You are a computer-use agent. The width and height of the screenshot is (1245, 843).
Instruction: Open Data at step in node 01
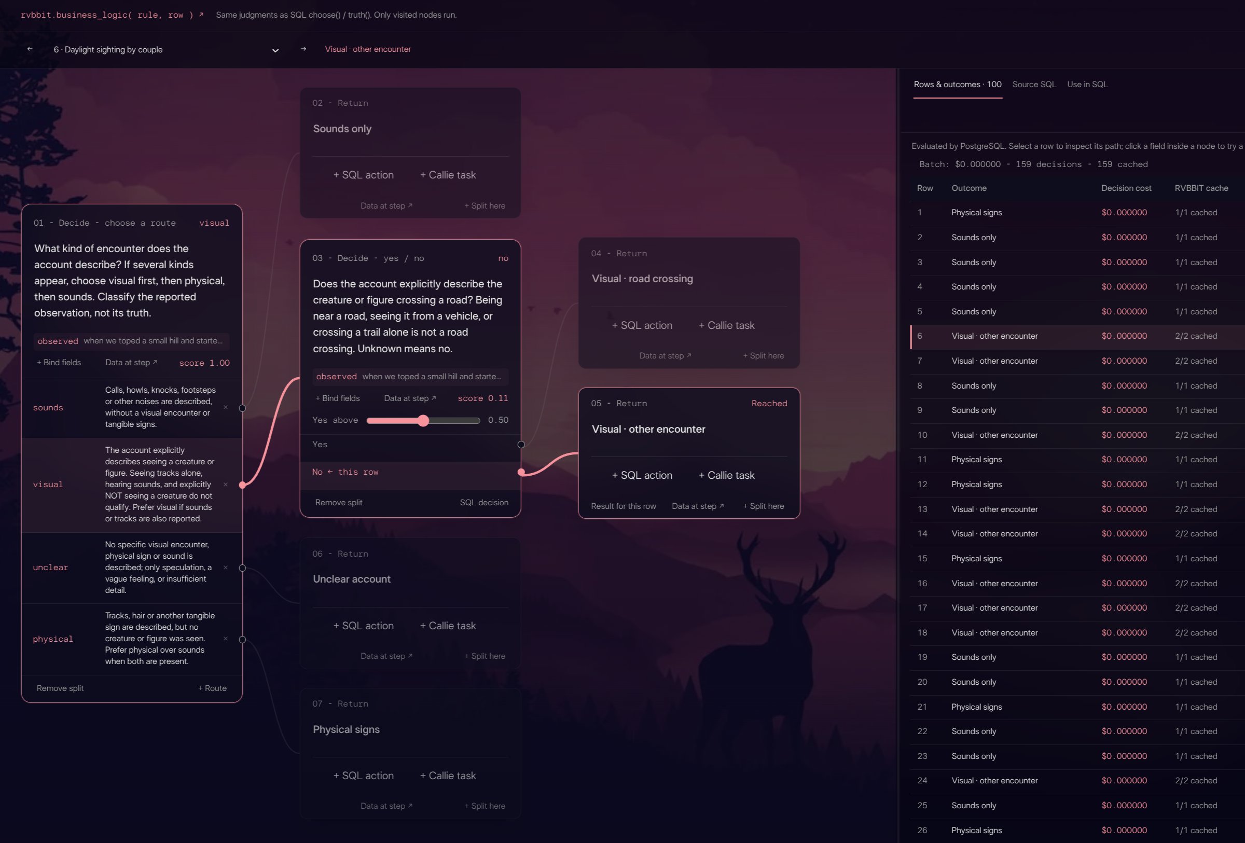click(x=131, y=363)
